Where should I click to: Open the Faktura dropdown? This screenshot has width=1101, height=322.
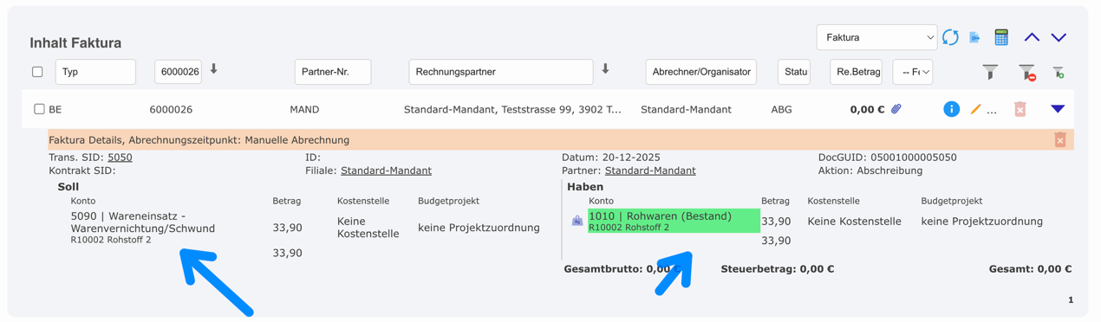(x=876, y=37)
